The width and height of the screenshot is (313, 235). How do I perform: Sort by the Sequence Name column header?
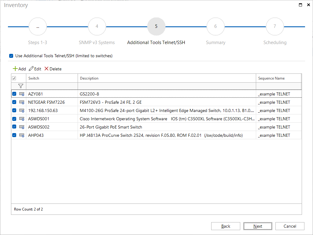click(x=279, y=78)
